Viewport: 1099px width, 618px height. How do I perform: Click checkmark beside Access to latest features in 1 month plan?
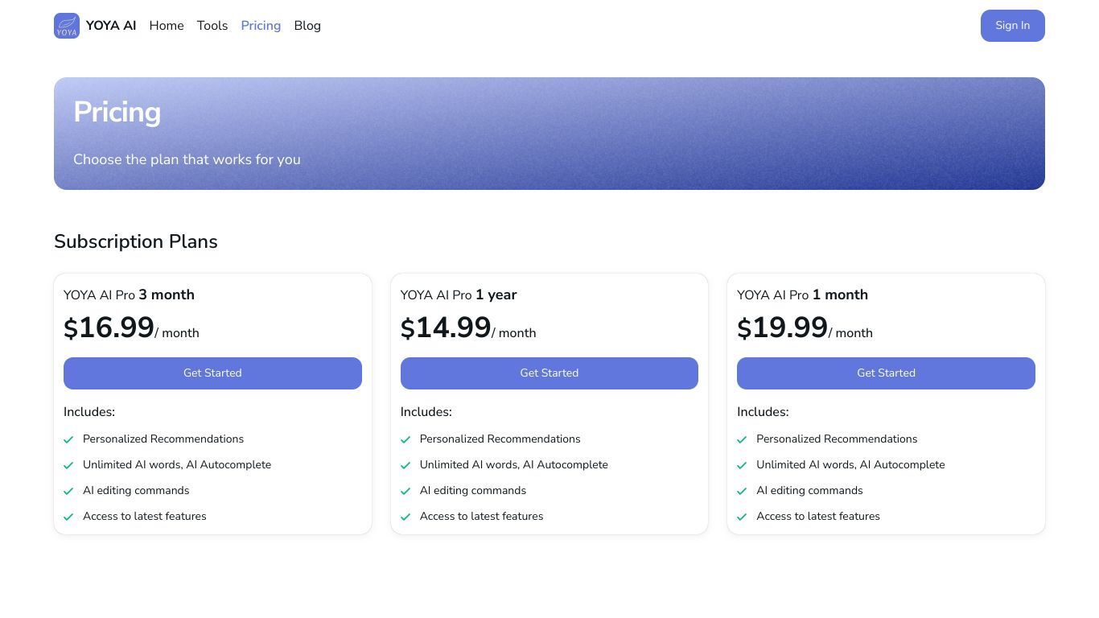[742, 517]
